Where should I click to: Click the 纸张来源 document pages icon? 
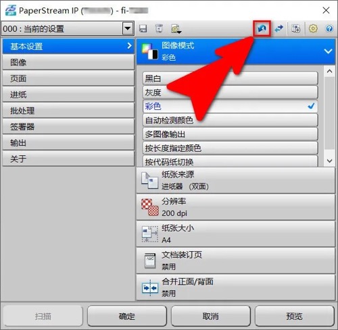click(x=149, y=180)
